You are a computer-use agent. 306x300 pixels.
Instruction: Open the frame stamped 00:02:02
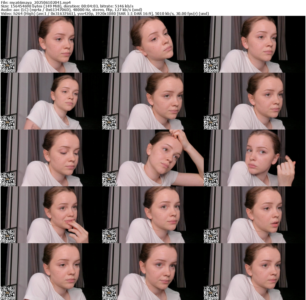153,158
